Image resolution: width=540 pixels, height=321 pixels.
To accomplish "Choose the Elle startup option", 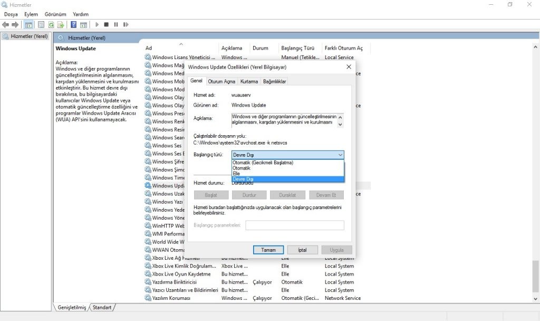I will click(x=287, y=173).
